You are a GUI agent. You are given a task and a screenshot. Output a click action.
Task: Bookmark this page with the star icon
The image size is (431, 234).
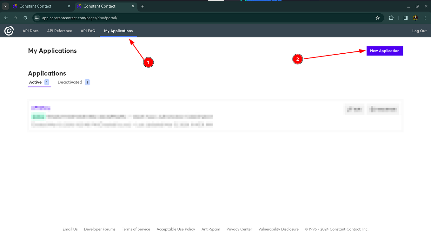coord(378,18)
